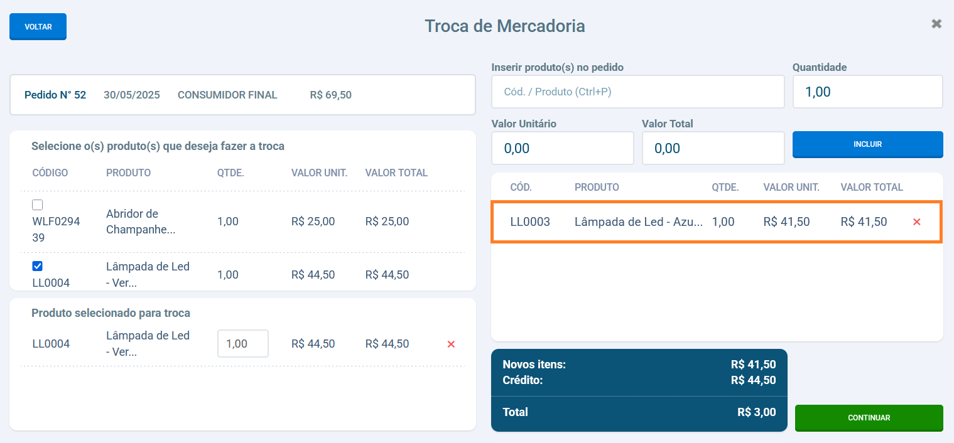Check the Abridor de Champanhe checkbox
The height and width of the screenshot is (443, 954).
38,205
